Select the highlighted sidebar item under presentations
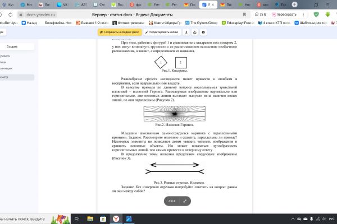The width and height of the screenshot is (337, 224). (x=17, y=77)
